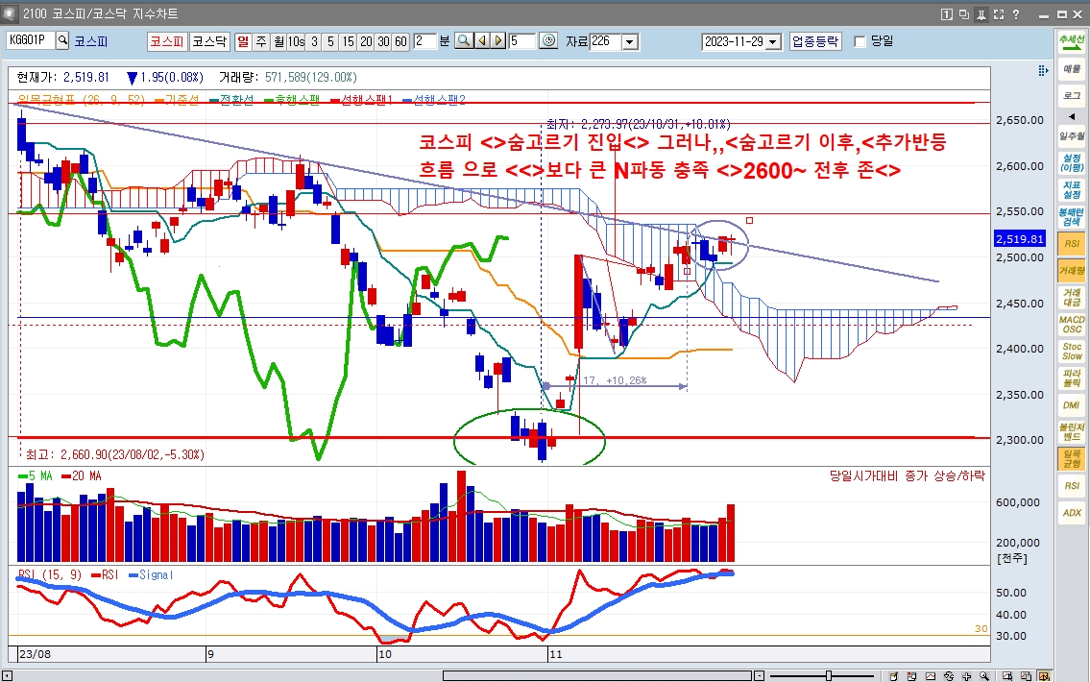Click the clock icon next to the period field

[x=548, y=41]
